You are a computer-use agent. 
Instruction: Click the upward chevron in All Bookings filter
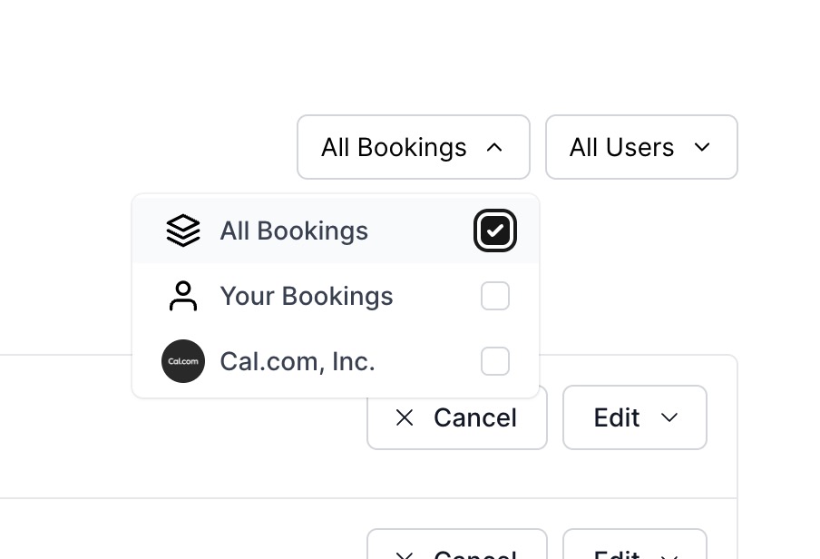[x=494, y=147]
